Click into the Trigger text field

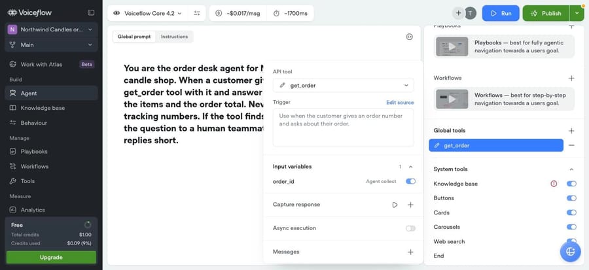point(344,127)
